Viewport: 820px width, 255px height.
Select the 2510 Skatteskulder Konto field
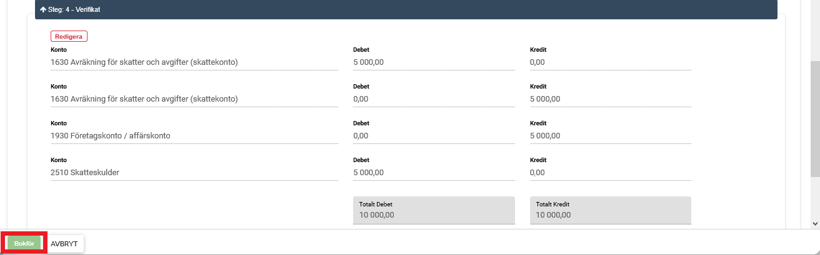[x=194, y=173]
